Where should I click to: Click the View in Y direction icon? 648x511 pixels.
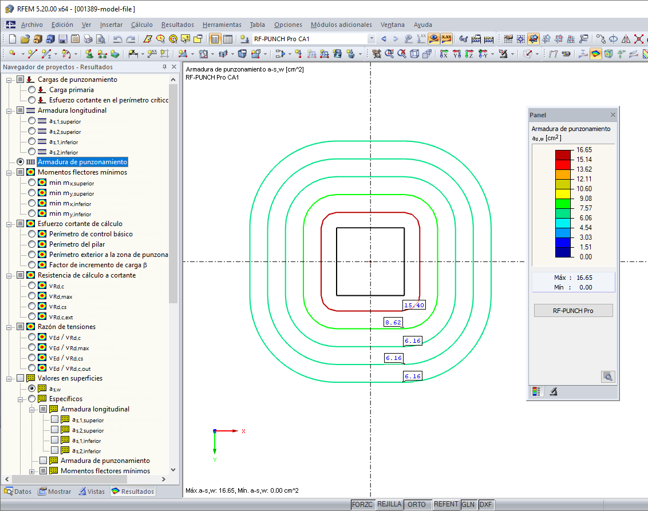click(x=457, y=54)
